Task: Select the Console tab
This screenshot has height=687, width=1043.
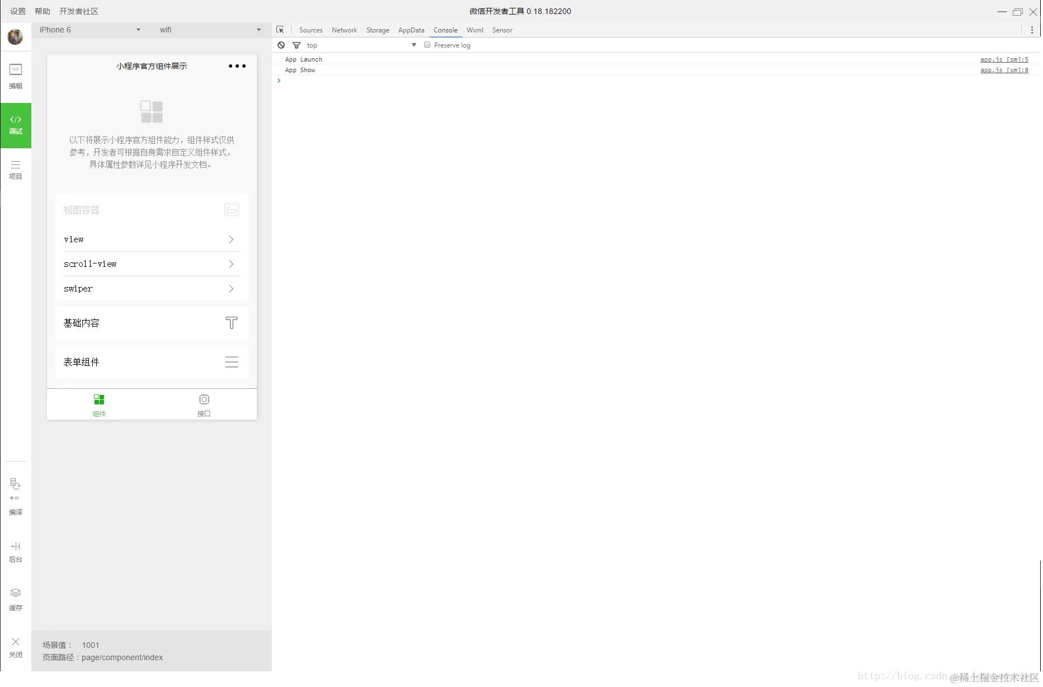Action: click(445, 30)
